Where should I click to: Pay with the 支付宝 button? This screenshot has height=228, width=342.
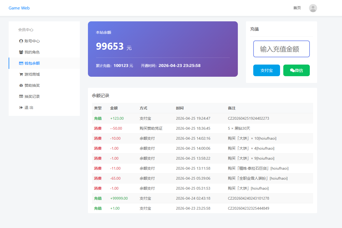(267, 70)
